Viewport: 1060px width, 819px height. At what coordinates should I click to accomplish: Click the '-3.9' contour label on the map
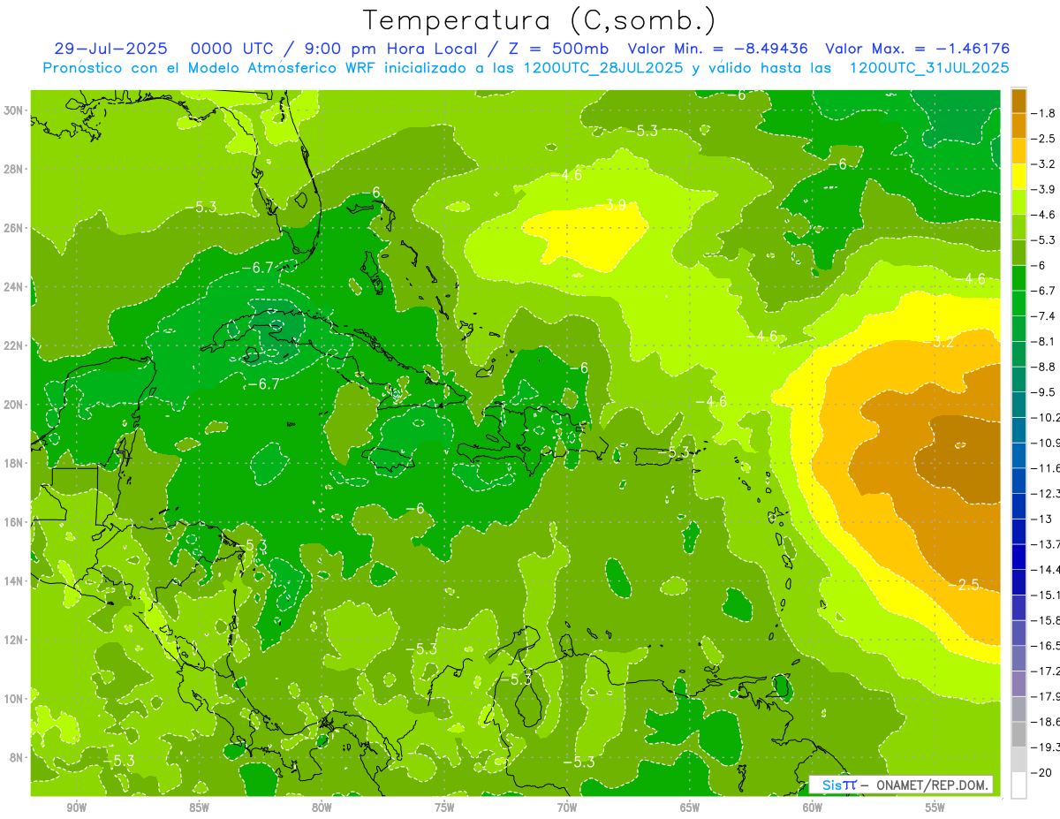click(611, 205)
